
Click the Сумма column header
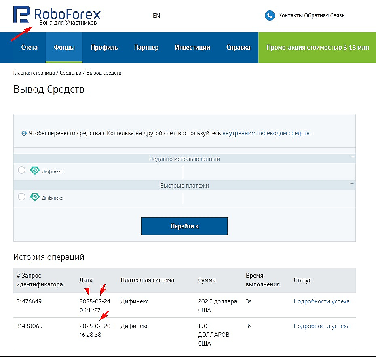pos(207,280)
